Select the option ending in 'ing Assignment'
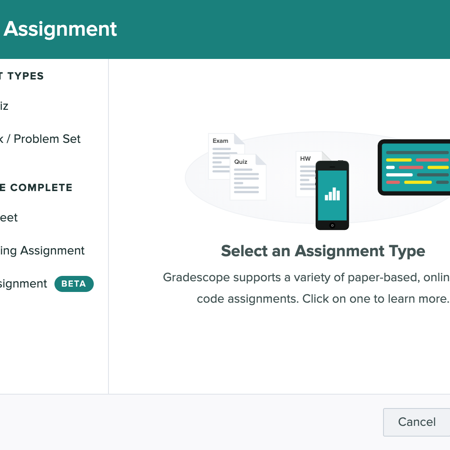The height and width of the screenshot is (450, 450). click(x=42, y=250)
